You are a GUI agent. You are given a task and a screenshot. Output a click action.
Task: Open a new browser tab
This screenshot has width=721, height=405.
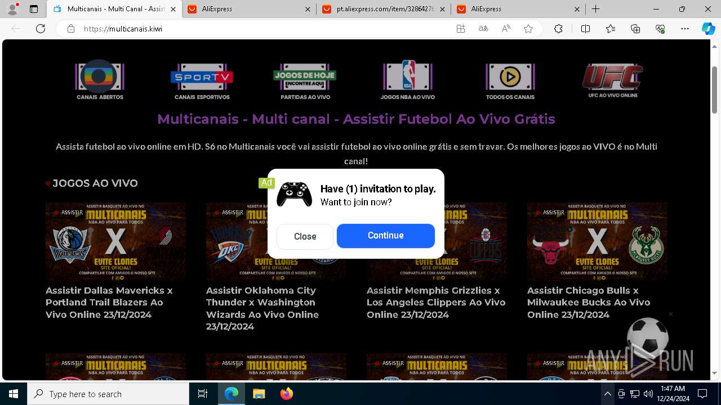[595, 9]
